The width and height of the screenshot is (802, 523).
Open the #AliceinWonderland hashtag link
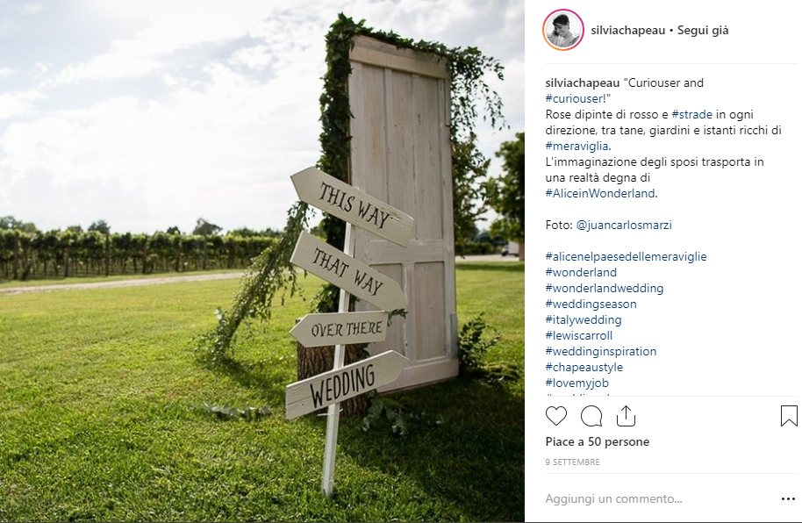[x=600, y=193]
